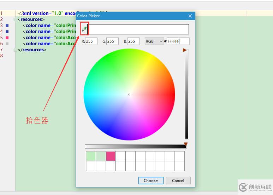
Task: Click the hex color code field
Action: coord(178,41)
